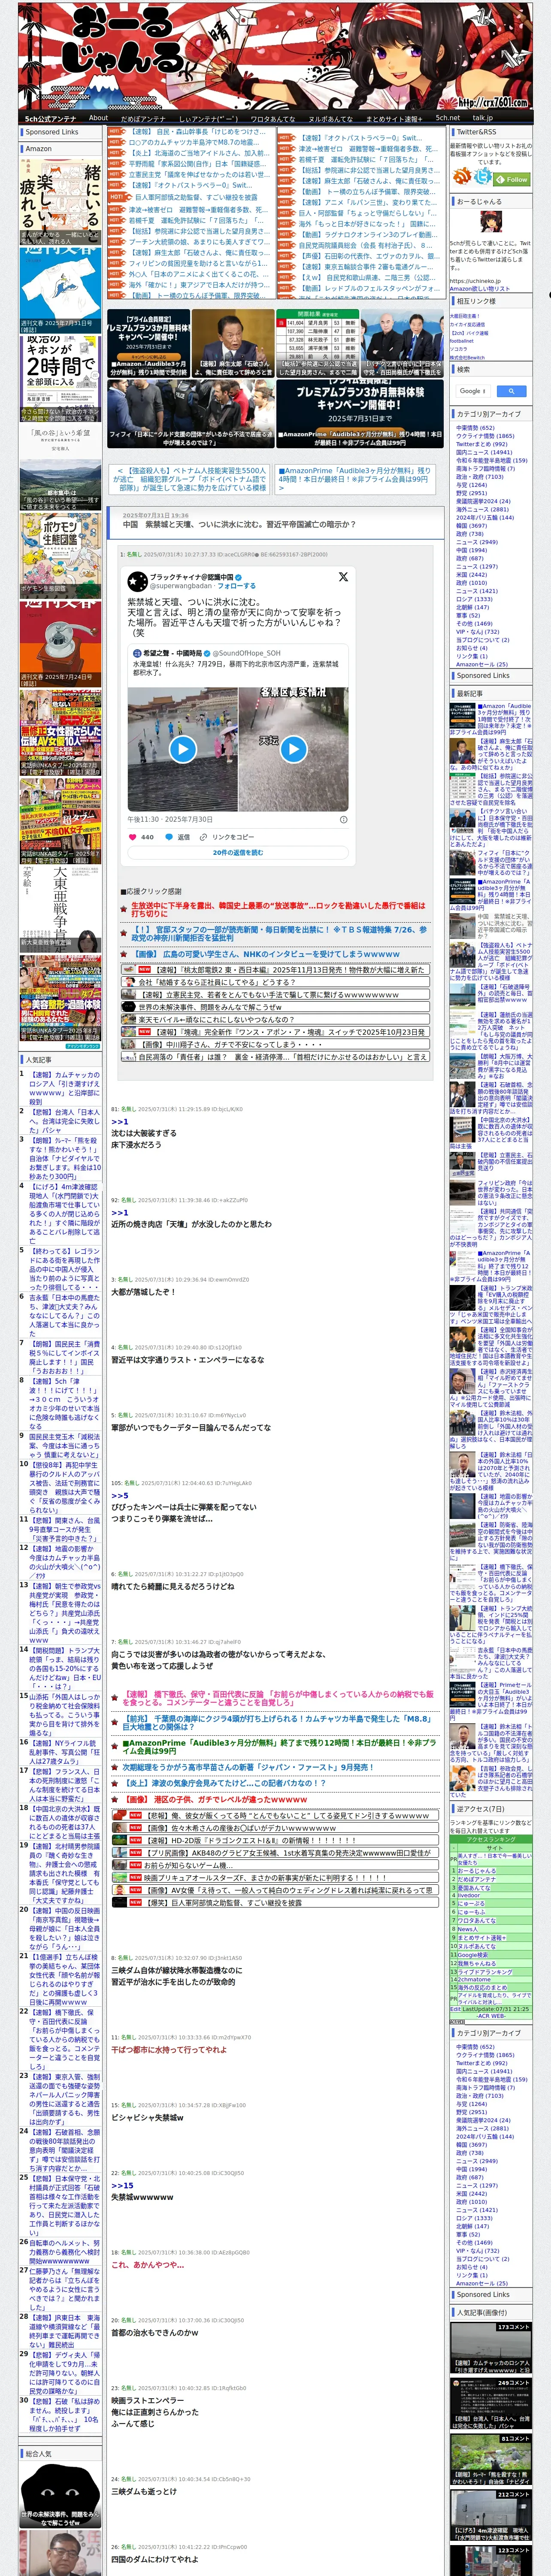Click フォローする next to @superwangbadan
This screenshot has width=551, height=2576.
coord(236,586)
